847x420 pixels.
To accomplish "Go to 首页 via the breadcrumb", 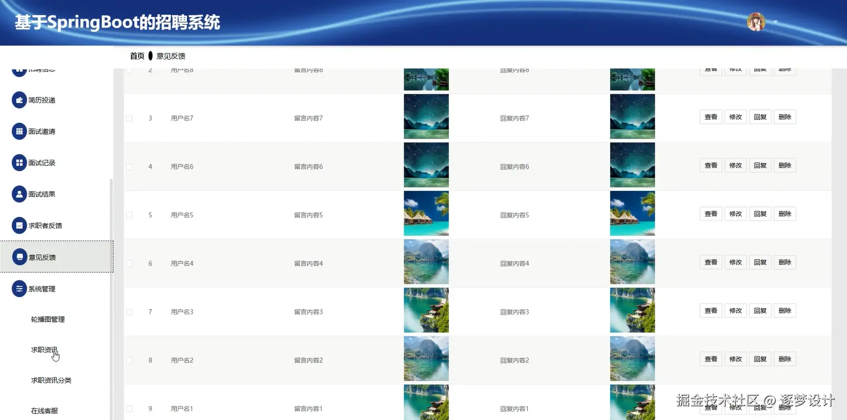I will (136, 56).
